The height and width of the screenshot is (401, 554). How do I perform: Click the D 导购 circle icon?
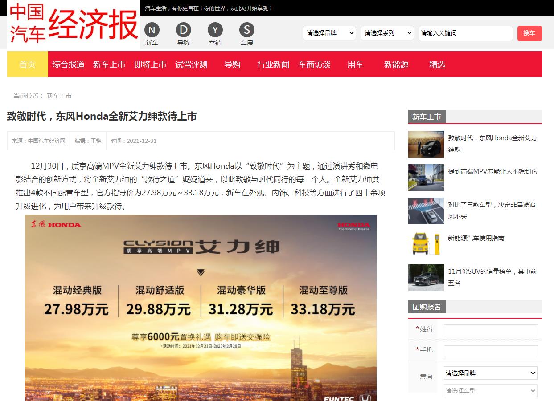click(183, 30)
